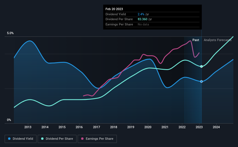
Task: Click the teal dot in the Dividend Per Share legend
Action: coord(42,139)
